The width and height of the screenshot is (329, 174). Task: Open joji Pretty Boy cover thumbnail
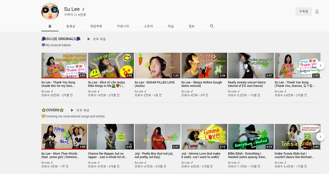click(x=158, y=137)
